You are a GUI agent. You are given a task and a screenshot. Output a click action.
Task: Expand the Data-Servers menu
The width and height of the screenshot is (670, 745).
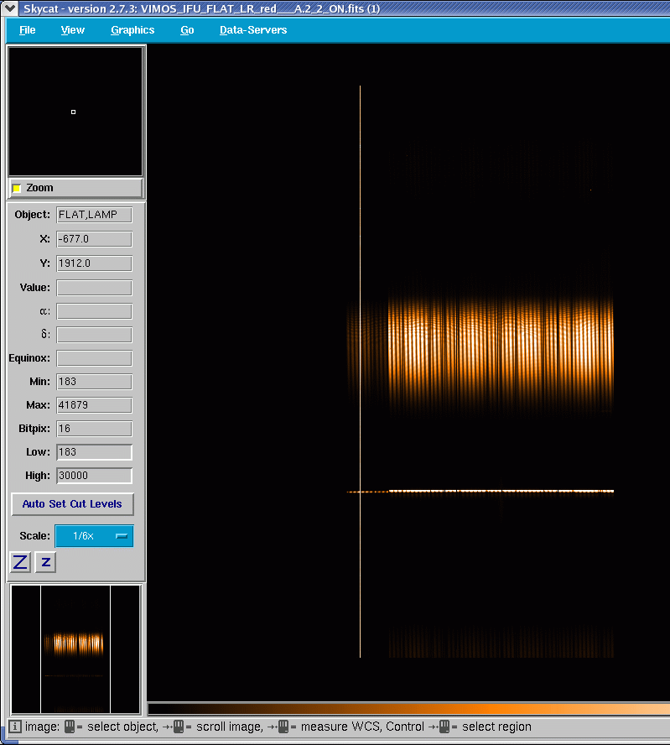click(x=253, y=29)
